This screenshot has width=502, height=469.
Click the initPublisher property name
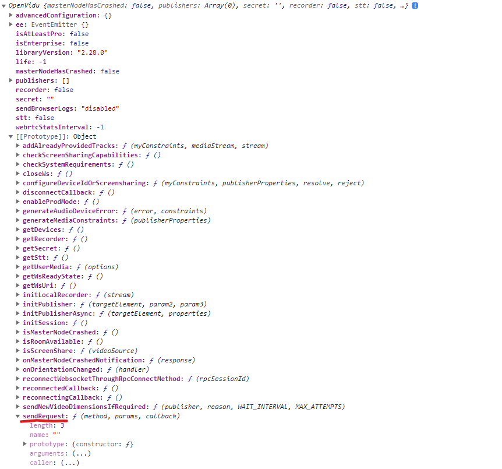[x=48, y=304]
